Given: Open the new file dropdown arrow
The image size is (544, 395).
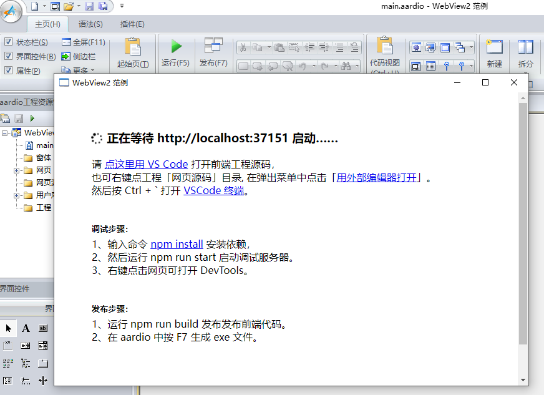Looking at the screenshot, I should pos(44,6).
